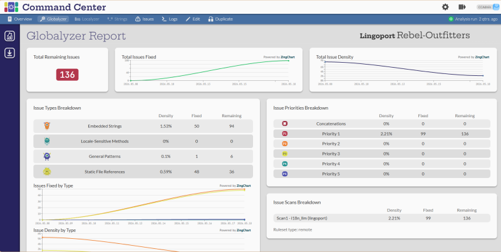Open ZingChart link in Issues Fixed by Type
Viewport: 501px width, 252px height.
(x=244, y=186)
